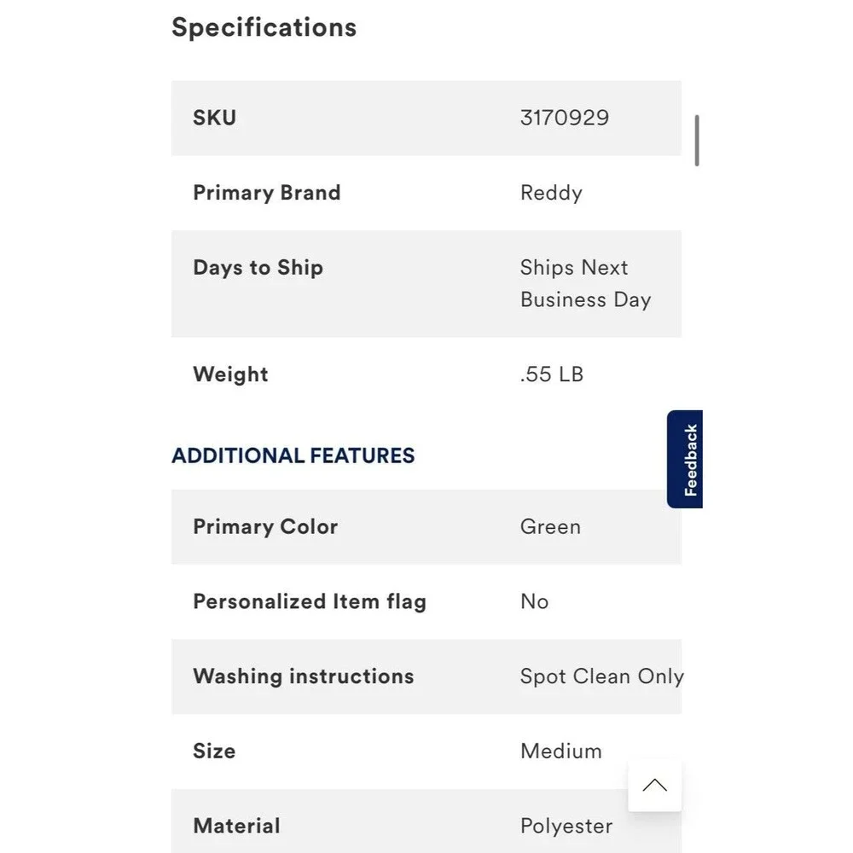853x853 pixels.
Task: Click the Weight row label
Action: point(230,374)
